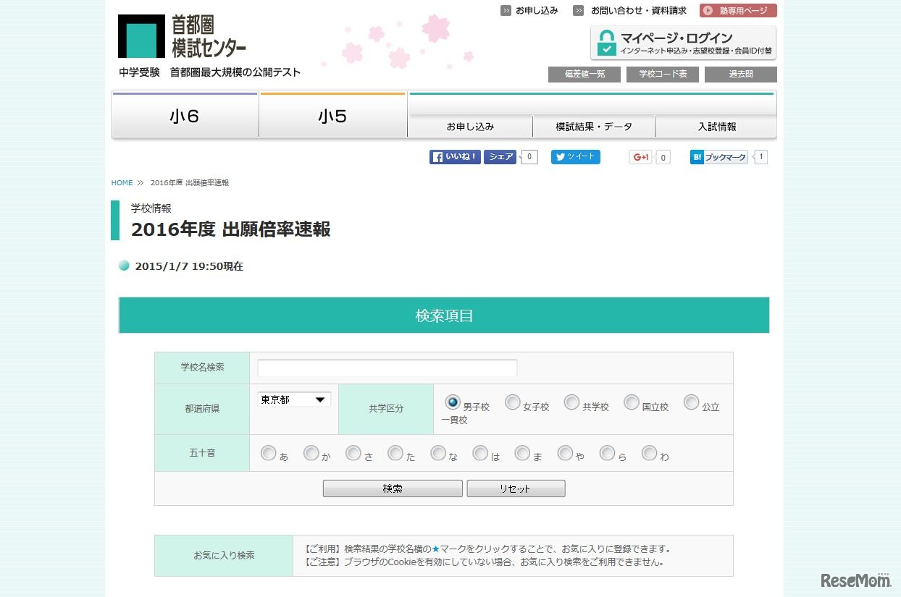
Task: Select the あ syllable radio button
Action: (x=268, y=453)
